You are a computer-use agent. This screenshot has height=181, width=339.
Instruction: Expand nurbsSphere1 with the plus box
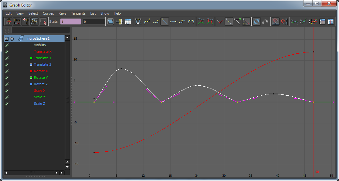[x=7, y=38]
